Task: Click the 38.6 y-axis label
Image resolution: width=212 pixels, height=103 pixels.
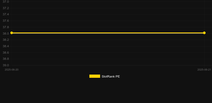Action: [x=6, y=53]
